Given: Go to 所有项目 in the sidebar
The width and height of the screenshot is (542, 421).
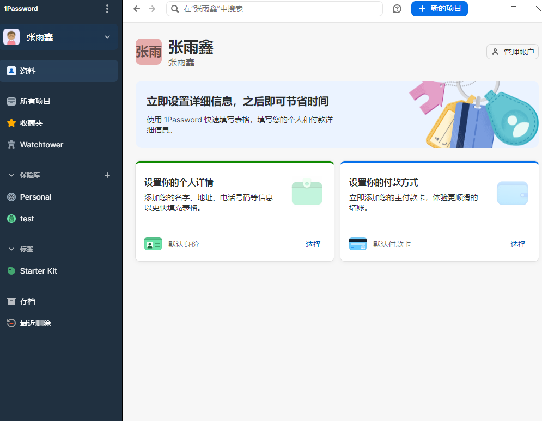Looking at the screenshot, I should tap(35, 101).
